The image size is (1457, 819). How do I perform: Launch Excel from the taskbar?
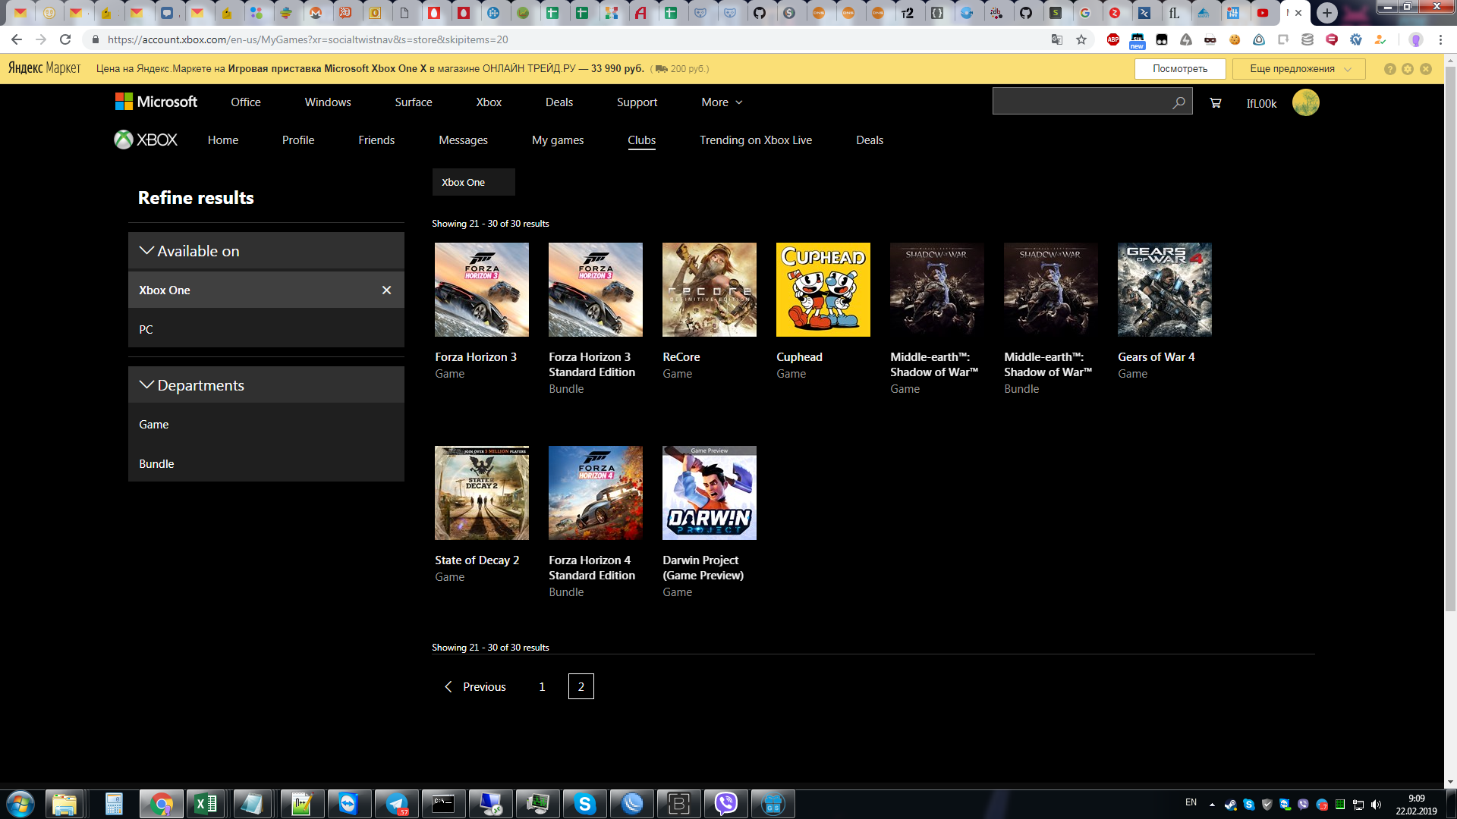[x=206, y=804]
